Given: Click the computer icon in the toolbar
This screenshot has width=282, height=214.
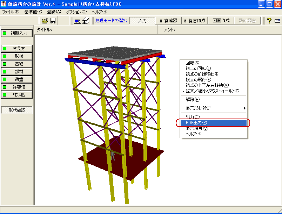Looking at the screenshot, I should click(x=78, y=21).
